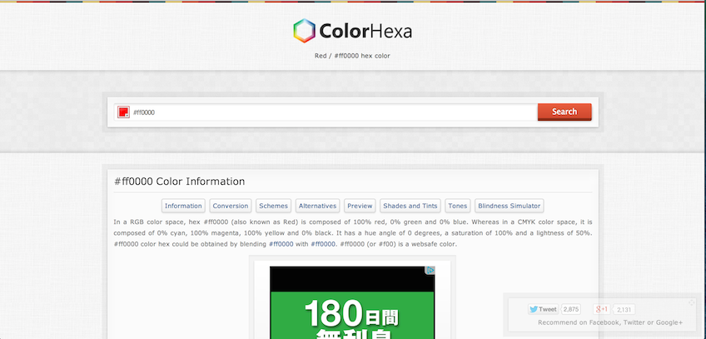Click the Tweet button
Image resolution: width=706 pixels, height=339 pixels.
pos(543,309)
